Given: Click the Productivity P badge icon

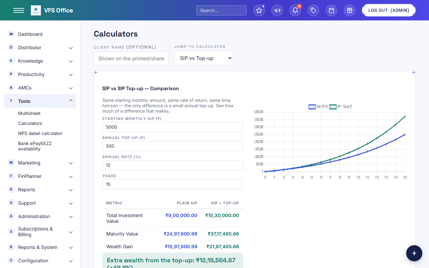Looking at the screenshot, I should 11,74.
